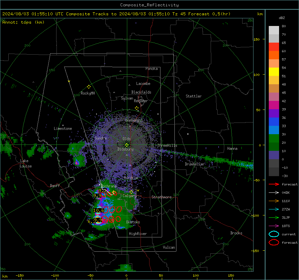The height and width of the screenshot is (280, 299).
Task: Select the 39–36 dBZ purple color swatch
Action: coord(274,113)
